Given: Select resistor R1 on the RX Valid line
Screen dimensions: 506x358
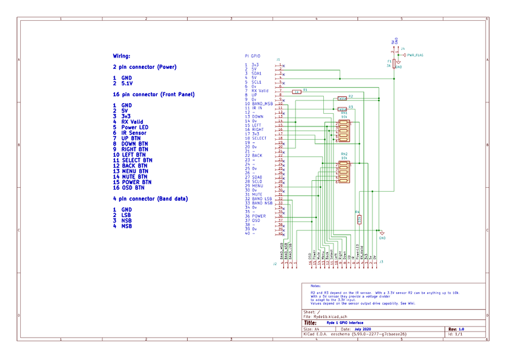Looking at the screenshot, I should [x=296, y=92].
